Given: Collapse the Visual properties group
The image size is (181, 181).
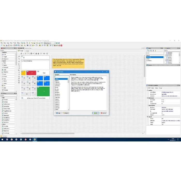Looking at the screenshot, I should (147, 117).
